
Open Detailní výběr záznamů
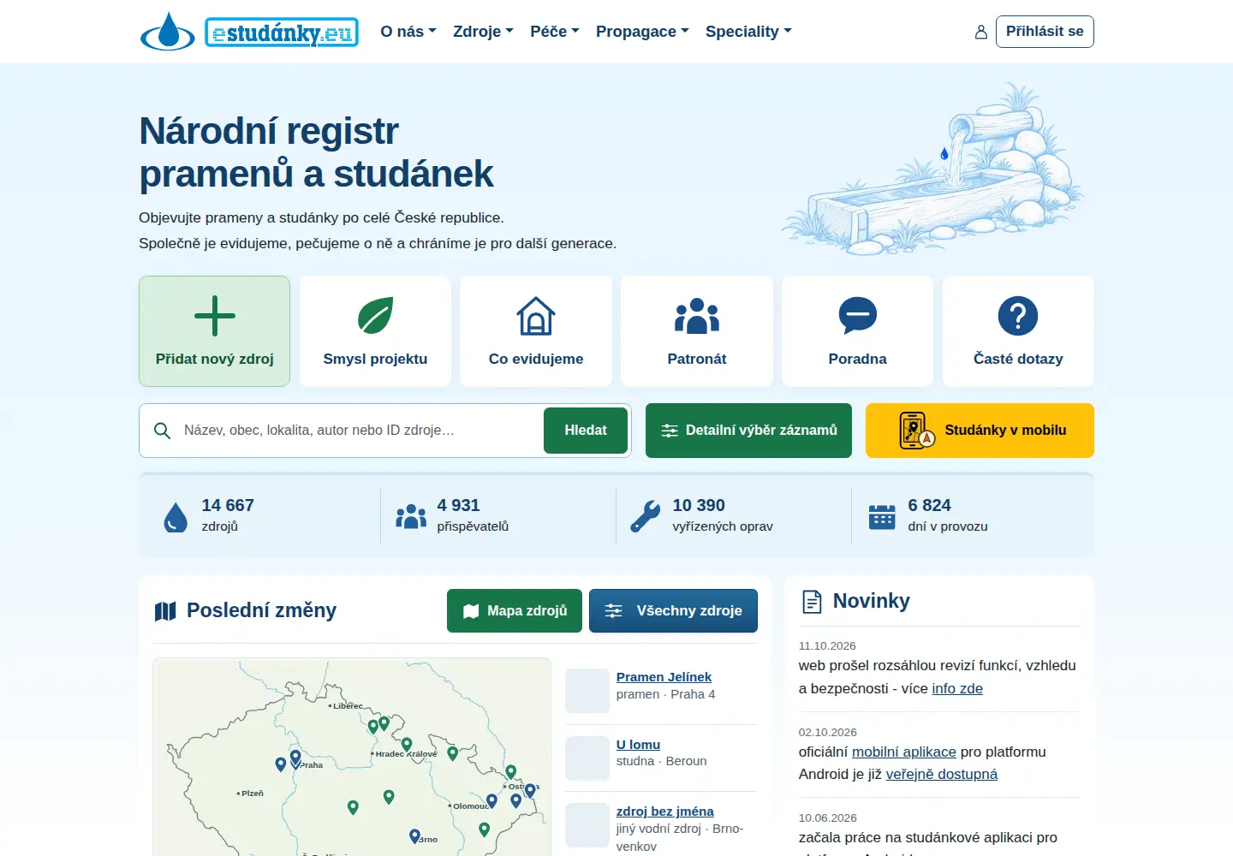(x=748, y=431)
